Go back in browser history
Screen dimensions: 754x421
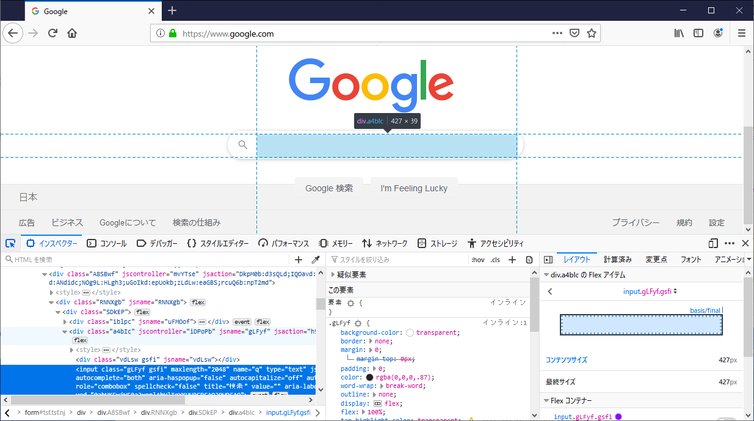[x=12, y=33]
